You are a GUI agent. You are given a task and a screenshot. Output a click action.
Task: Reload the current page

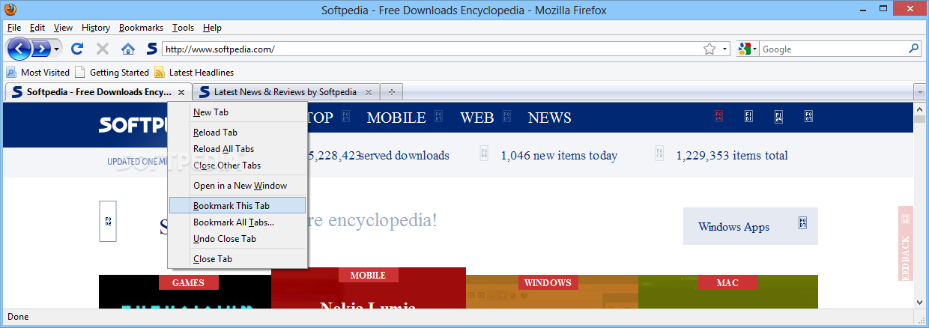[x=76, y=49]
